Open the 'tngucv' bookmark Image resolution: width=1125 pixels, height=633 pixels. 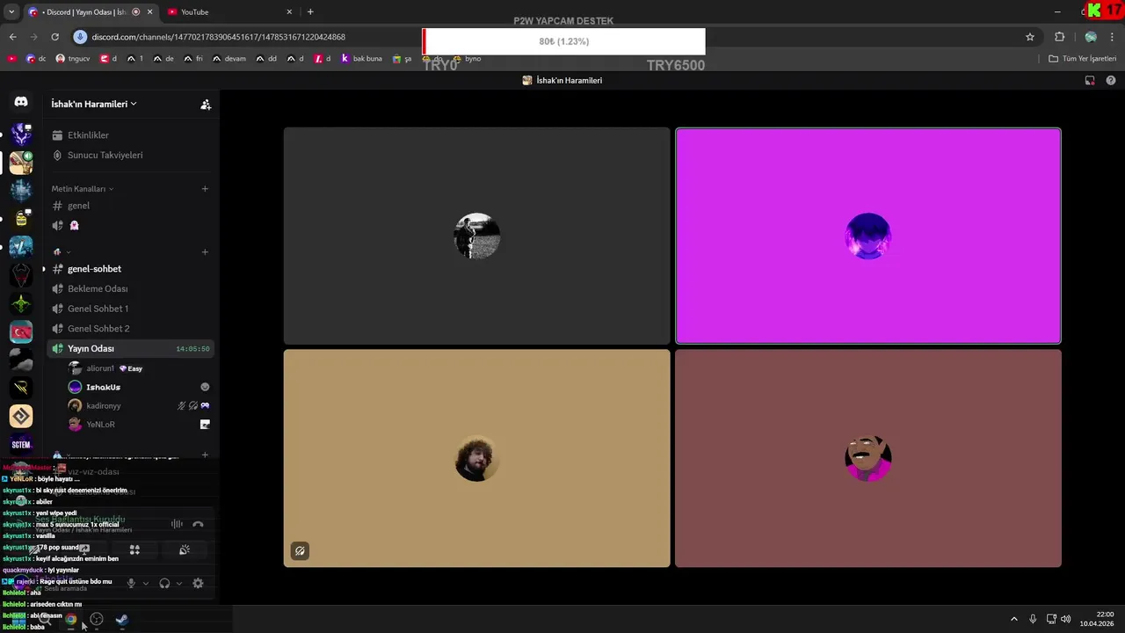tap(73, 59)
